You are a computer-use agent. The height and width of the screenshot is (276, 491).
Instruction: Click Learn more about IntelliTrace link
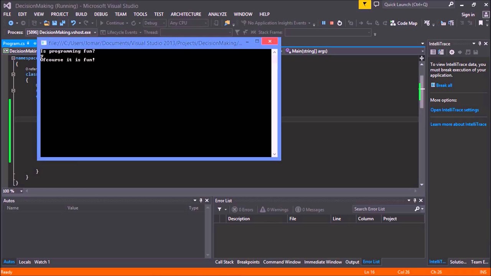(x=458, y=124)
